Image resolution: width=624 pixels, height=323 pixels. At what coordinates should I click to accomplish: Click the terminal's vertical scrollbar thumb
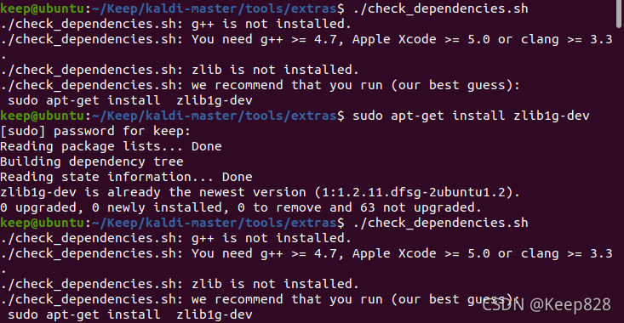619,14
